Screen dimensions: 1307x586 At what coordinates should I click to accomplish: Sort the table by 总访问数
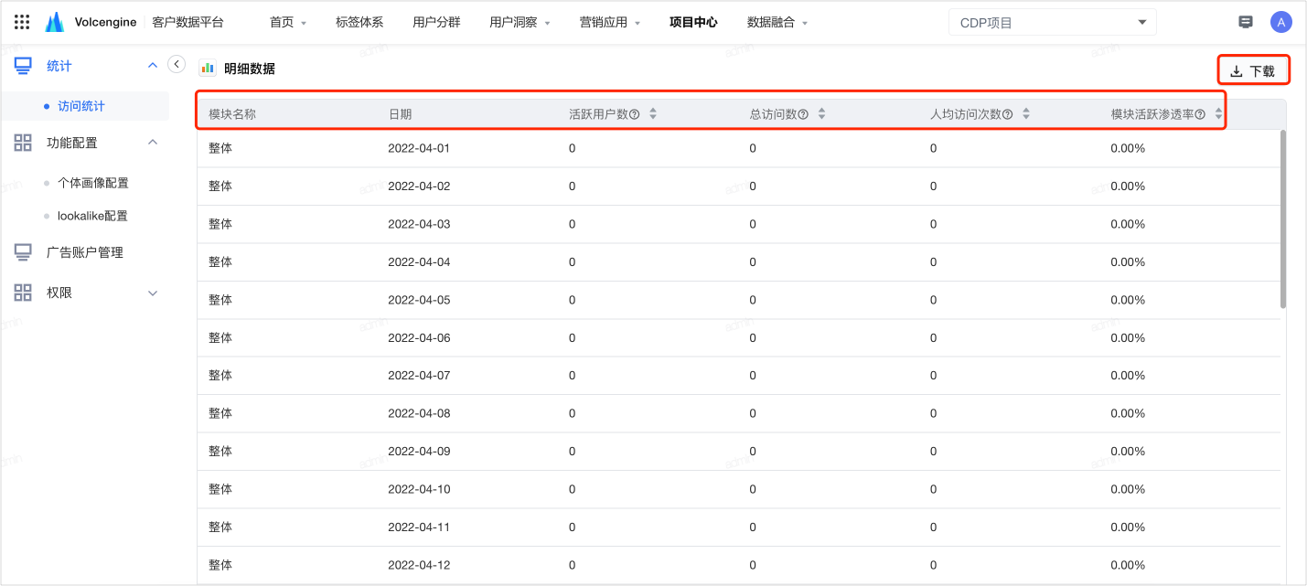[x=821, y=114]
